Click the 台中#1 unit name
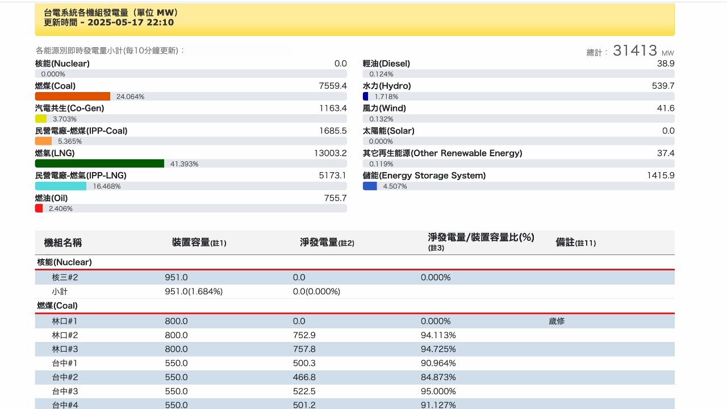The image size is (727, 409). click(x=65, y=363)
